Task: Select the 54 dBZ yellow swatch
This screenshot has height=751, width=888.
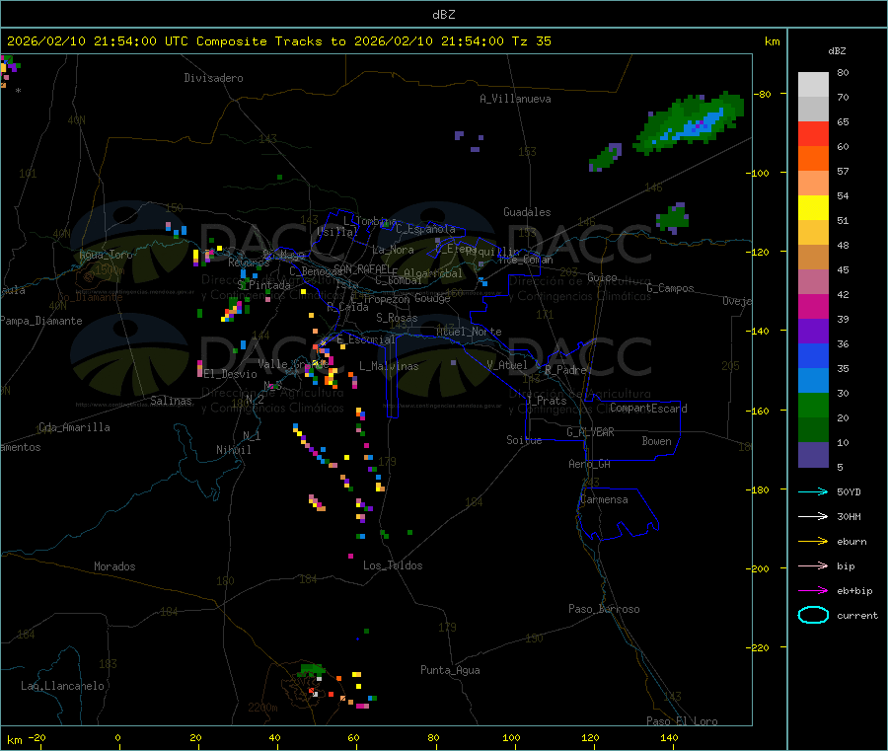Action: point(813,208)
